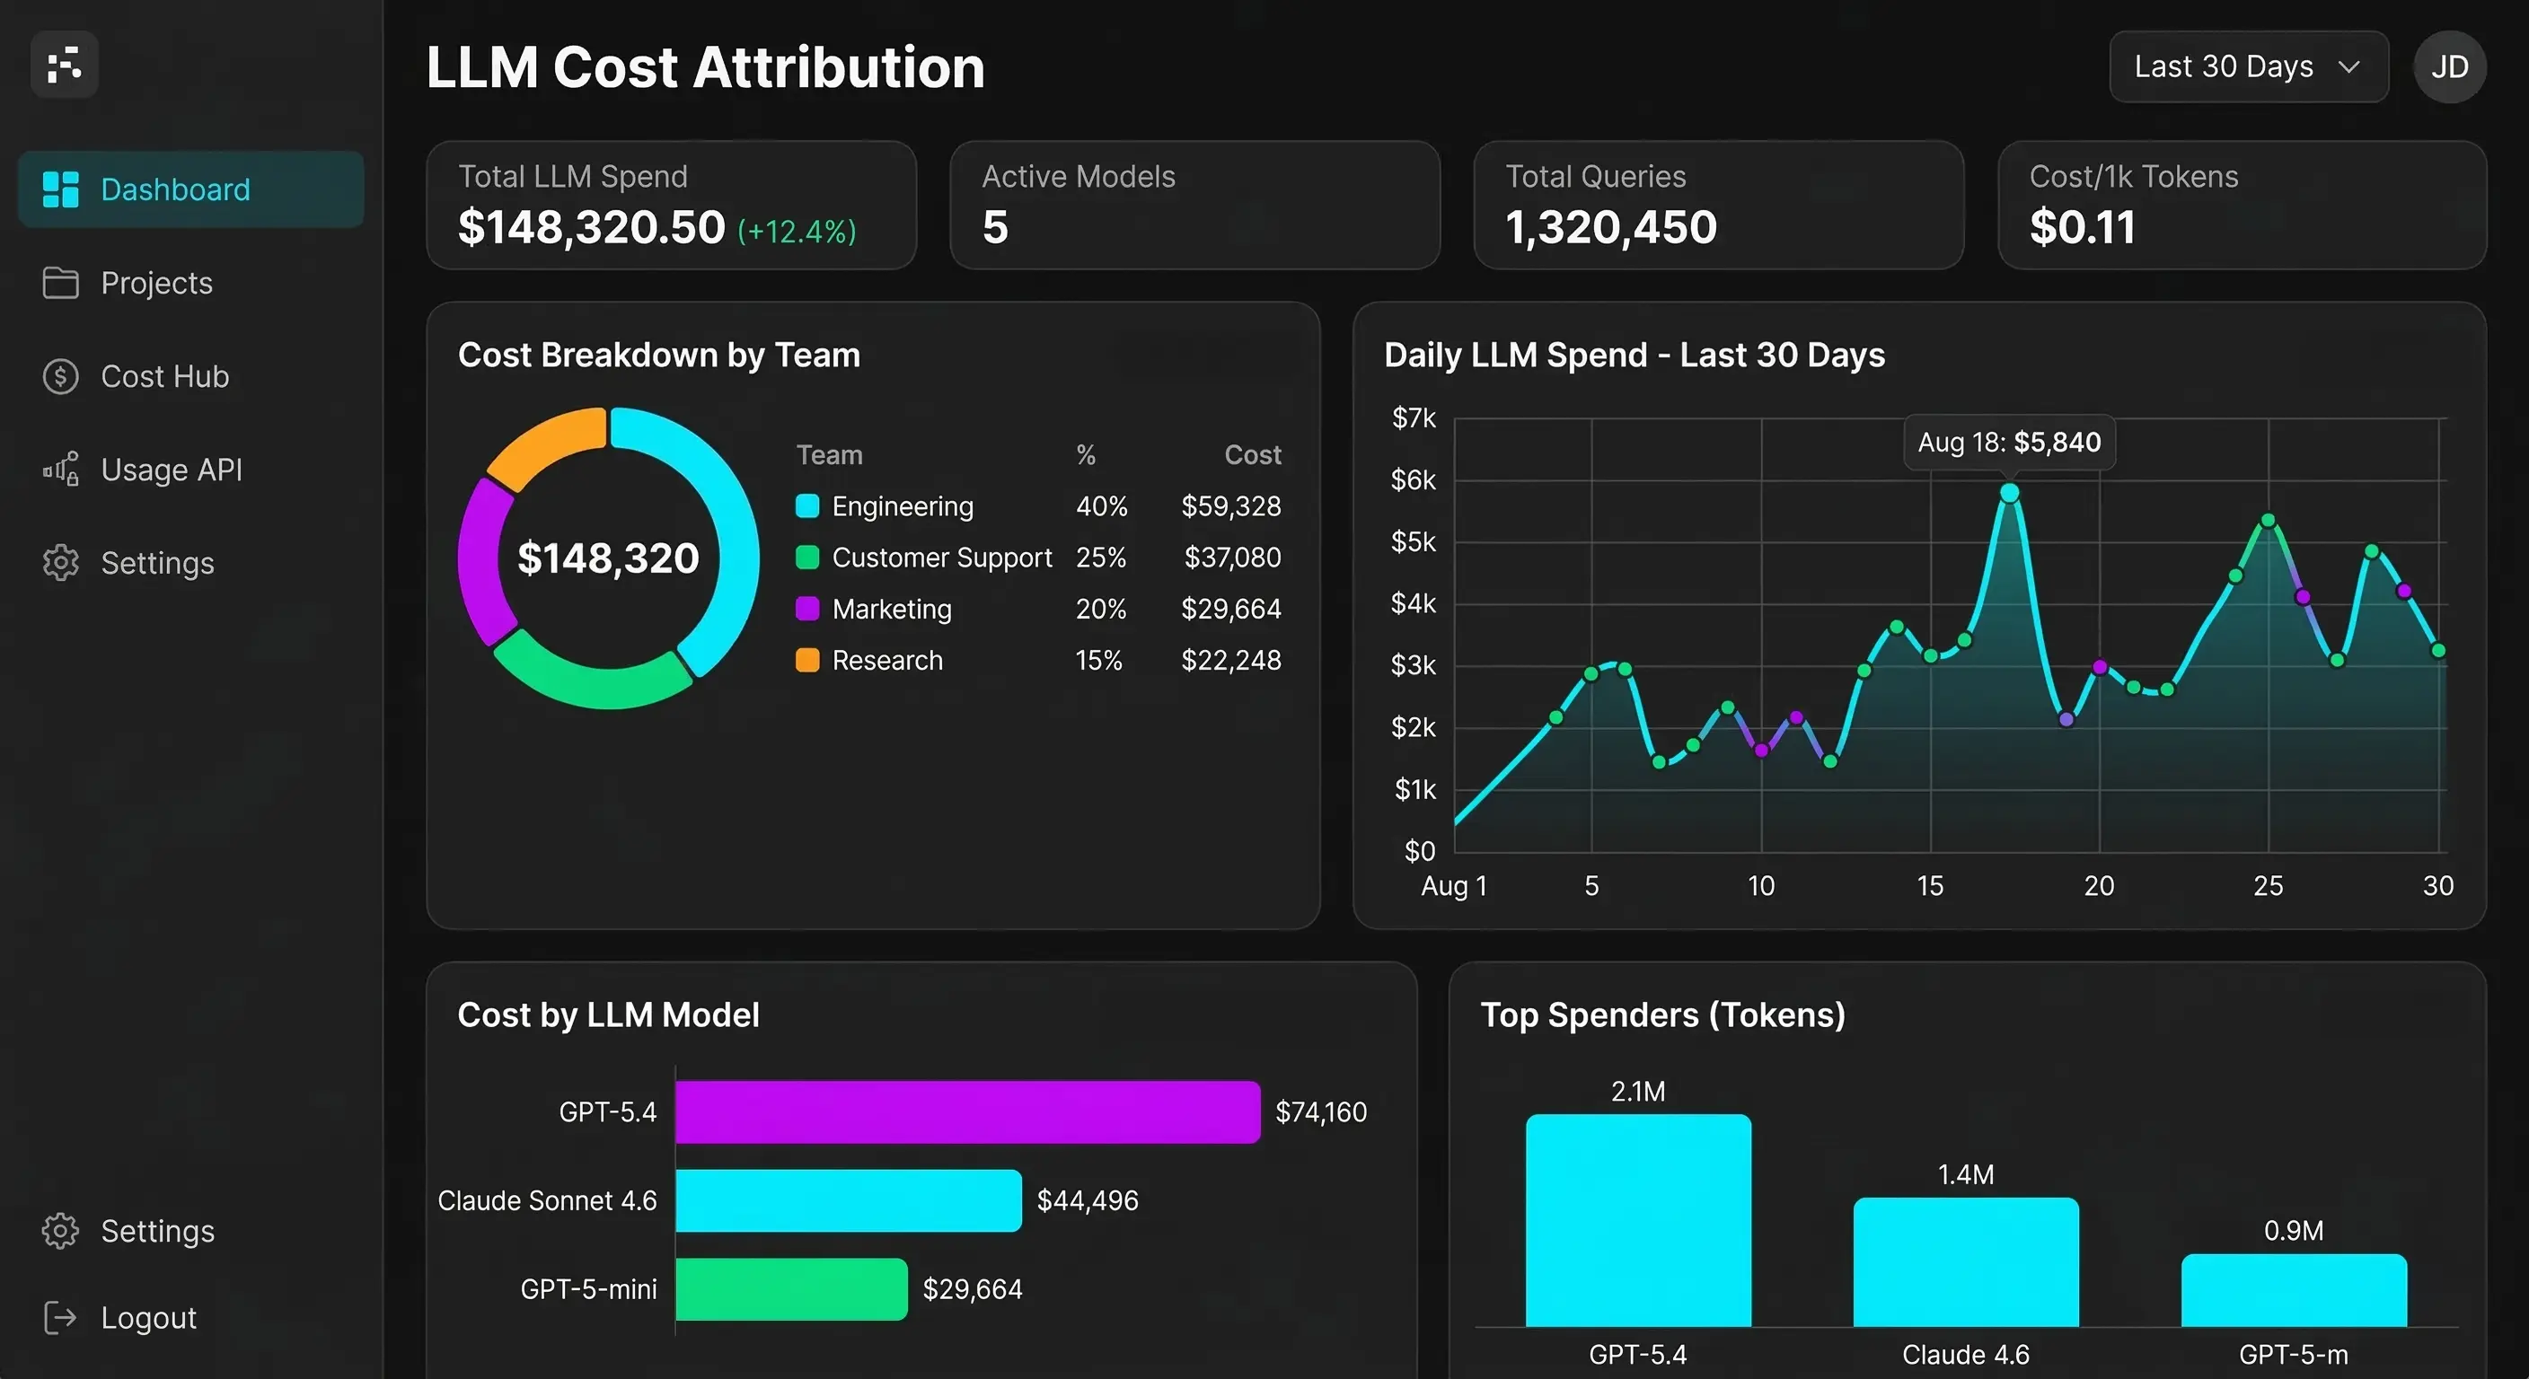This screenshot has width=2529, height=1379.
Task: Open the Usage API chart icon
Action: 61,470
